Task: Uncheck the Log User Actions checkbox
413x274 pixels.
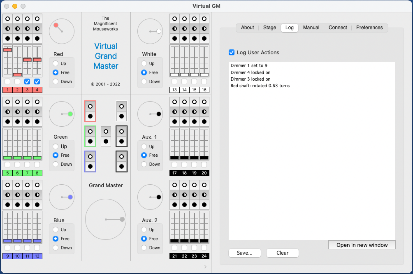Action: (232, 53)
